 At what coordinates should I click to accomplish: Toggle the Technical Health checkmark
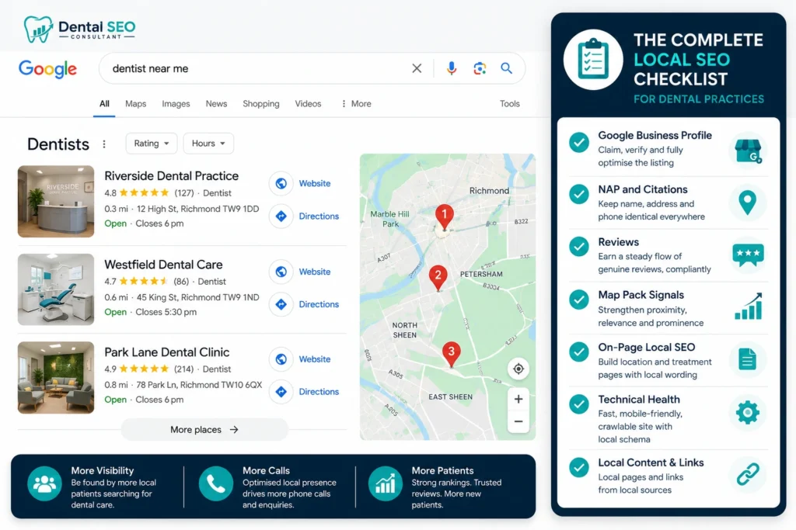(578, 404)
